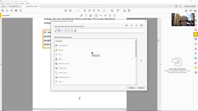The height and width of the screenshot is (111, 198).
Task: Select the stamp icon in dialog preview
Action: (x=75, y=31)
